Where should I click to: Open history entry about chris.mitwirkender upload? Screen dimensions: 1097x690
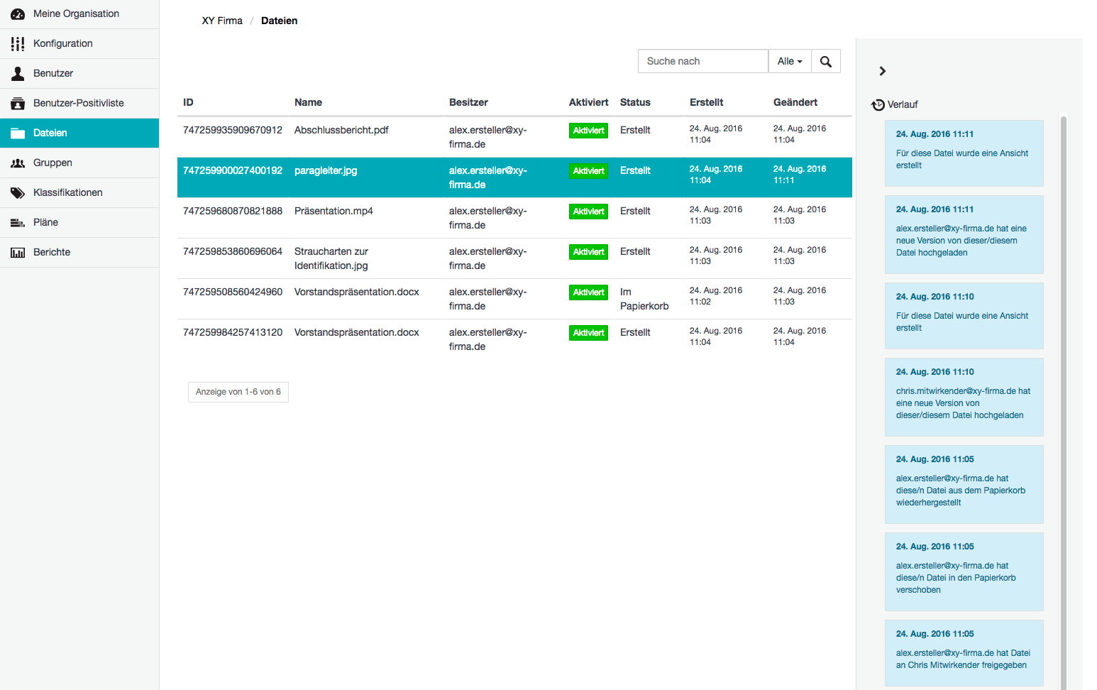(x=964, y=397)
